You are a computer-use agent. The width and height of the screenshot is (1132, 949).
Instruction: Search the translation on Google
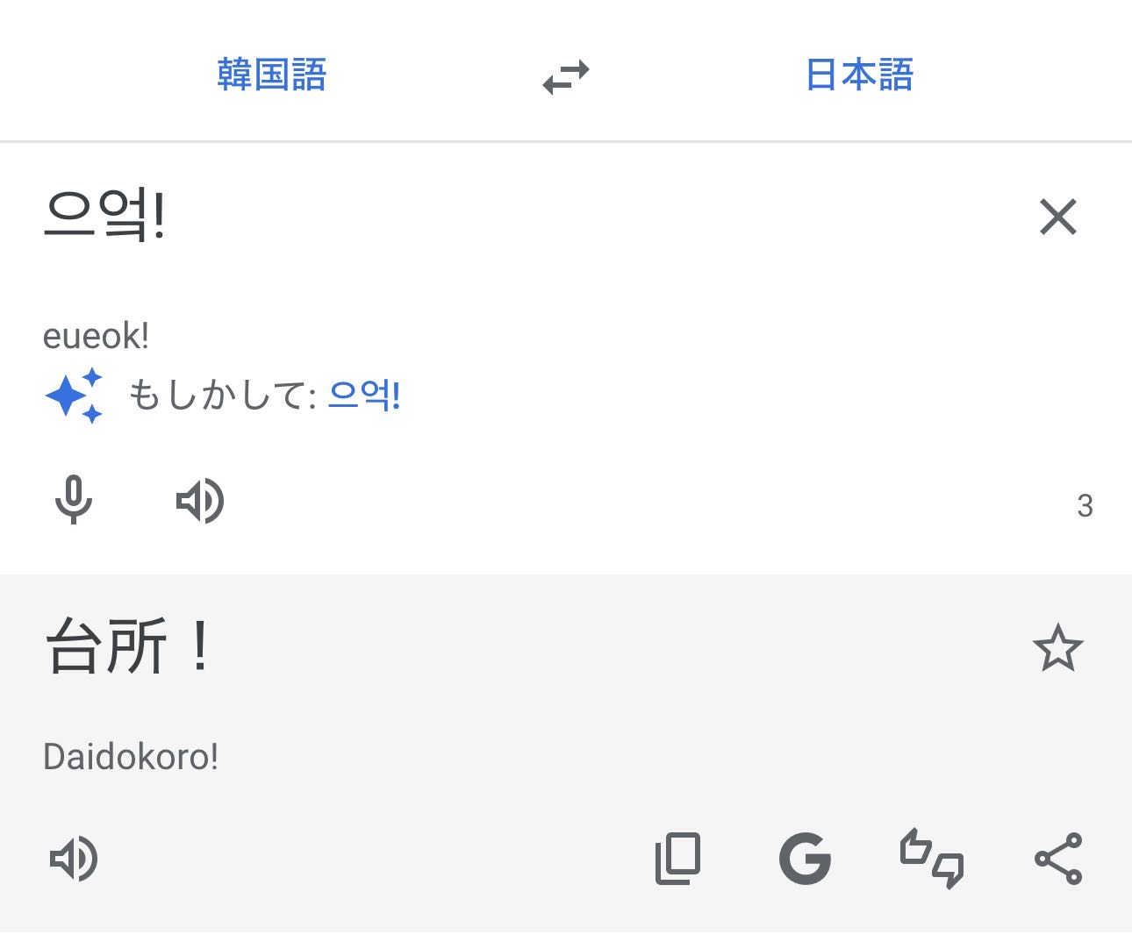click(x=805, y=858)
